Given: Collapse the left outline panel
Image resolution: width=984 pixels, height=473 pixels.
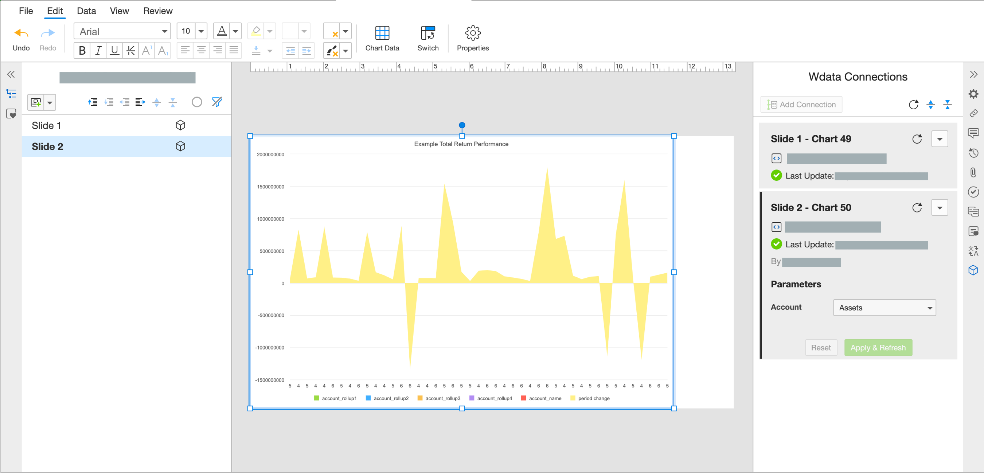Looking at the screenshot, I should [11, 74].
